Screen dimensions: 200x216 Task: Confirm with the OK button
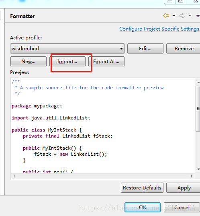coord(143,207)
